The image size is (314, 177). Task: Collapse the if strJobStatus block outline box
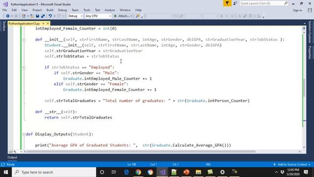(x=24, y=68)
